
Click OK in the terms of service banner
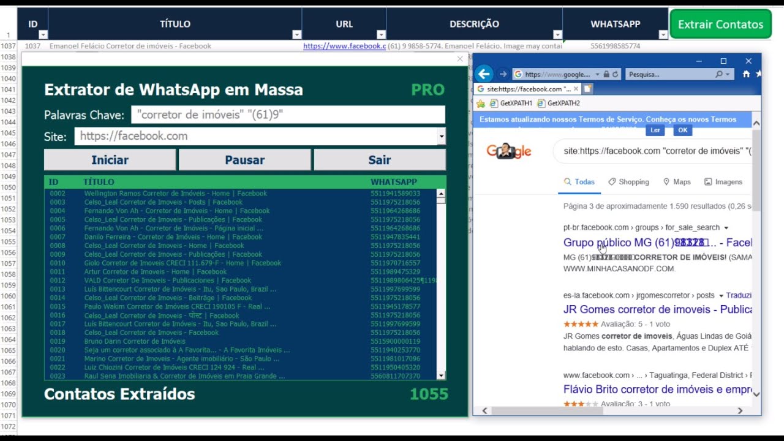click(x=682, y=130)
